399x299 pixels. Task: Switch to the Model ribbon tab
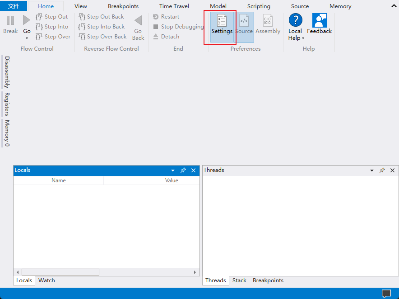pyautogui.click(x=218, y=6)
